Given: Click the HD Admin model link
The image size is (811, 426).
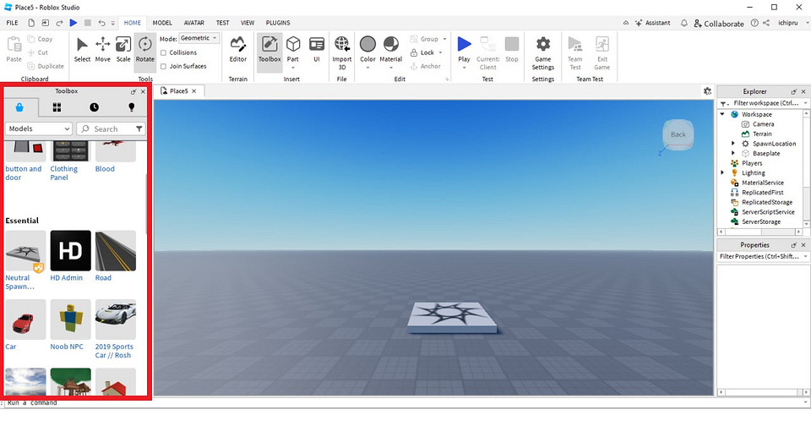Looking at the screenshot, I should point(67,277).
